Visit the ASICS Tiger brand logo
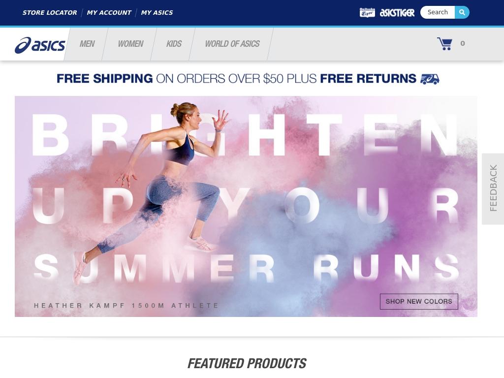Image resolution: width=504 pixels, height=378 pixels. tap(397, 12)
